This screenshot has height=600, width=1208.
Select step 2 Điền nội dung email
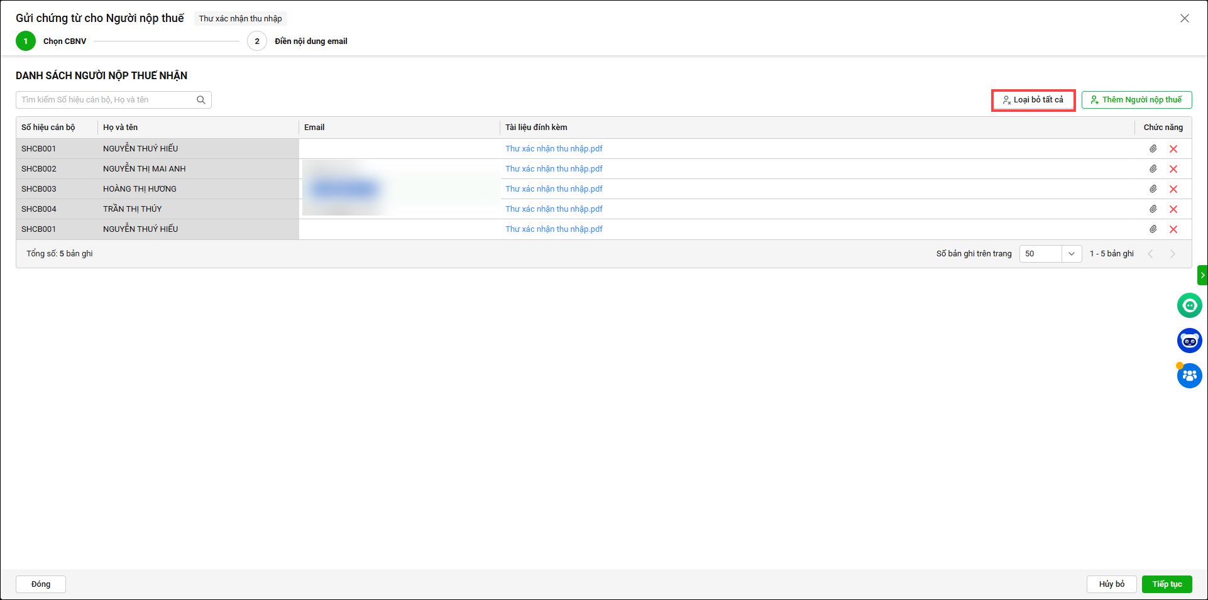coord(257,41)
